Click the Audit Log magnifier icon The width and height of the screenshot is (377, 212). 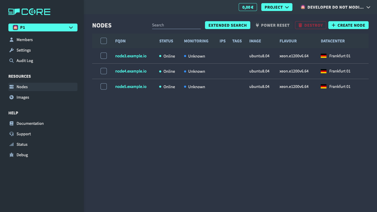coord(12,61)
